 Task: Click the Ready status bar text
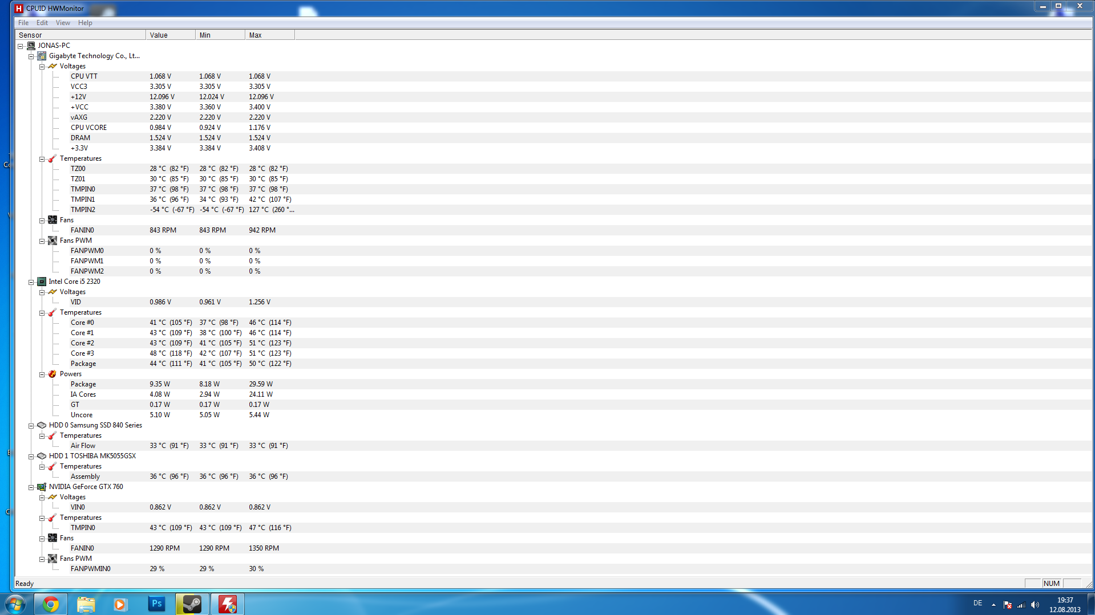pyautogui.click(x=25, y=584)
